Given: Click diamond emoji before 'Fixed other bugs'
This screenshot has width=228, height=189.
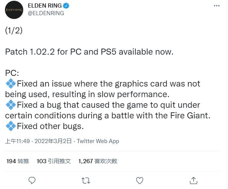Looking at the screenshot, I should tap(11, 126).
